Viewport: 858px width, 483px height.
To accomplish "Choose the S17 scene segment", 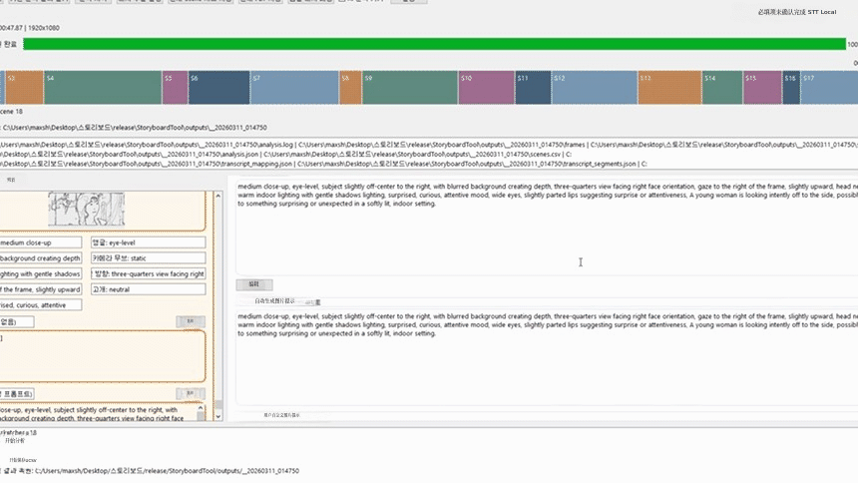I will tap(828, 88).
